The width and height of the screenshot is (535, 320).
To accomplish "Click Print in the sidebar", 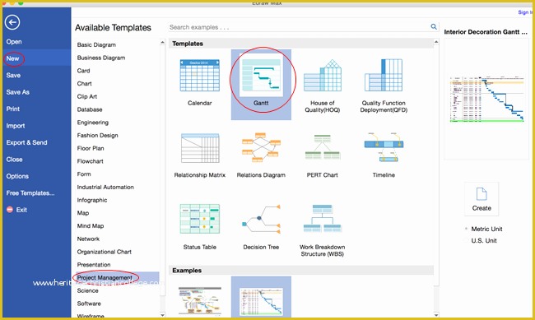I will pyautogui.click(x=13, y=109).
